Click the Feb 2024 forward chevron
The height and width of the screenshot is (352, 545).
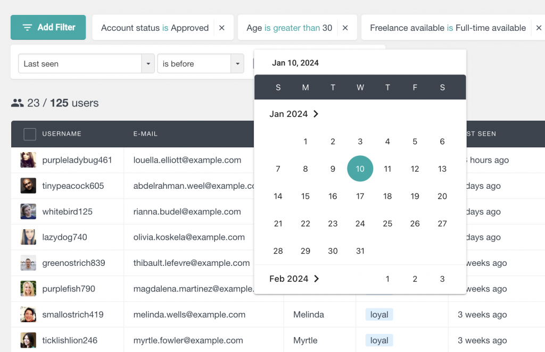317,279
